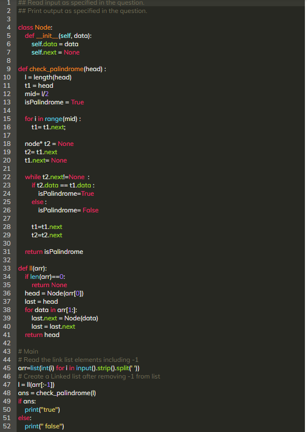The width and height of the screenshot is (307, 432).
Task: Click 'def ll(arr):' definition
Action: pyautogui.click(x=33, y=268)
